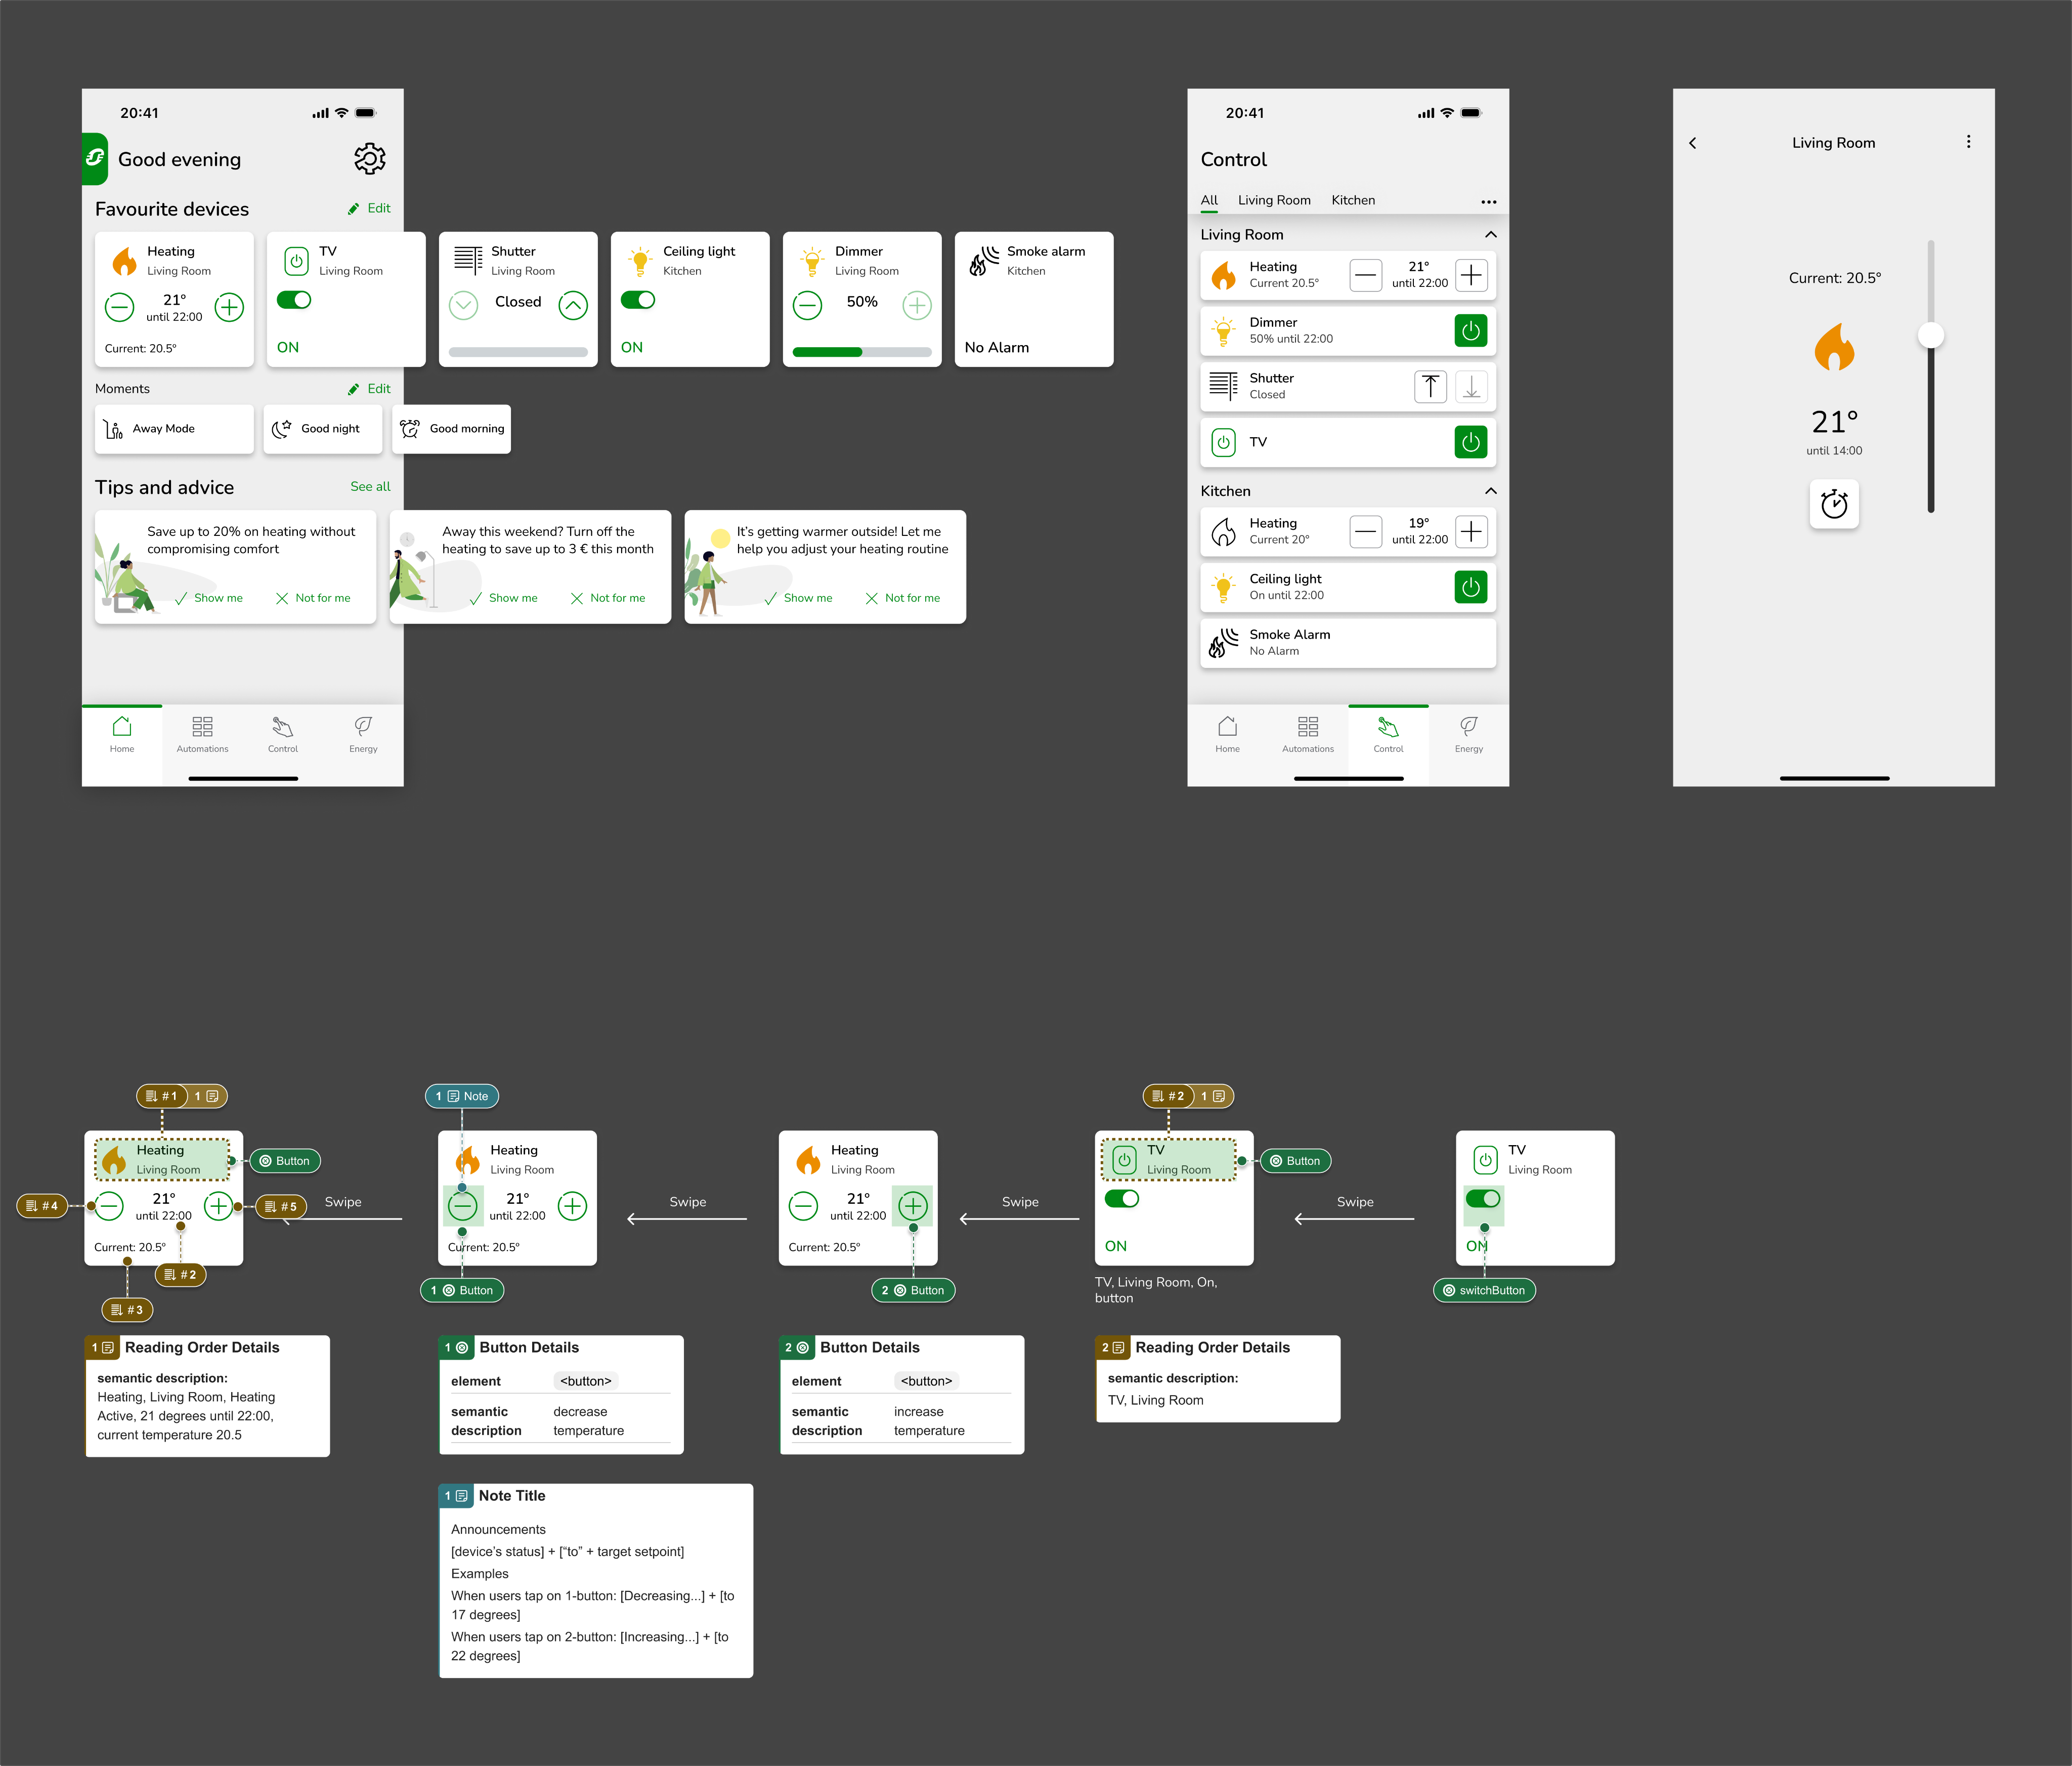Go back from Living Room detail screen
The image size is (2072, 1766).
(x=1692, y=143)
